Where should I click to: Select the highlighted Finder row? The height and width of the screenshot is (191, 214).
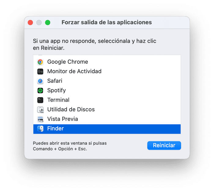pyautogui.click(x=107, y=129)
